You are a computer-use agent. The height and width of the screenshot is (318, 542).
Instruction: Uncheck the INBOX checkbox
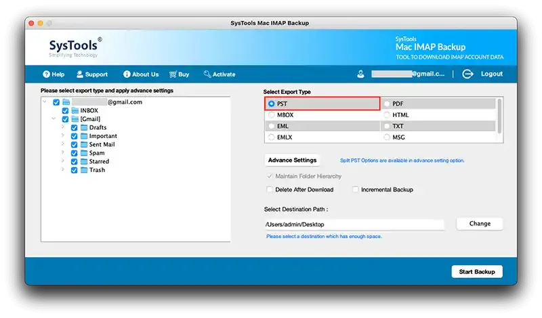65,111
